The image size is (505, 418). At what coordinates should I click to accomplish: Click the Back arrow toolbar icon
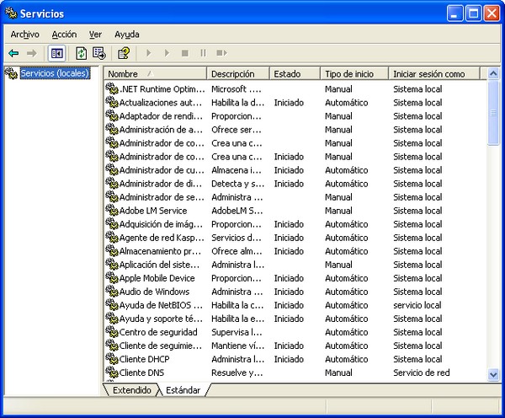click(13, 53)
